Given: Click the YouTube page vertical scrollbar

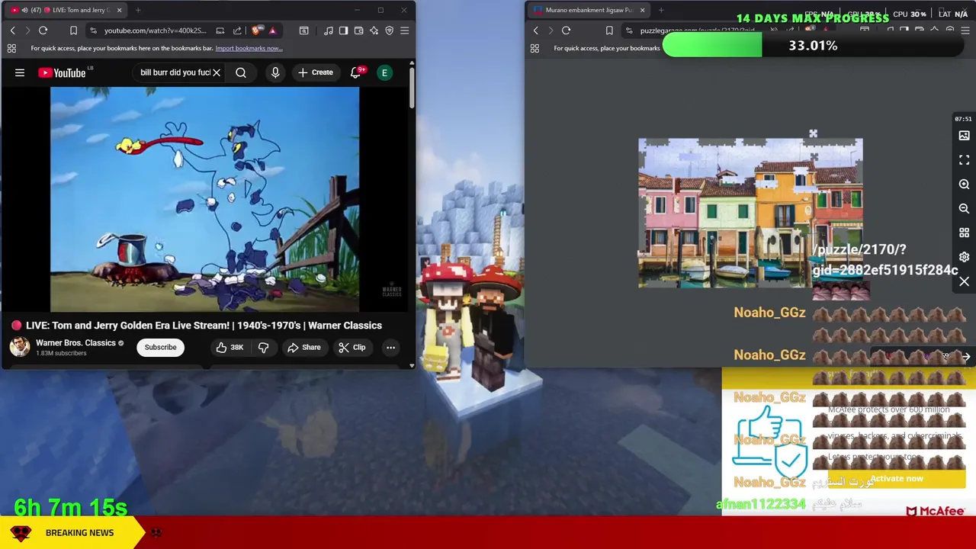Looking at the screenshot, I should point(412,88).
